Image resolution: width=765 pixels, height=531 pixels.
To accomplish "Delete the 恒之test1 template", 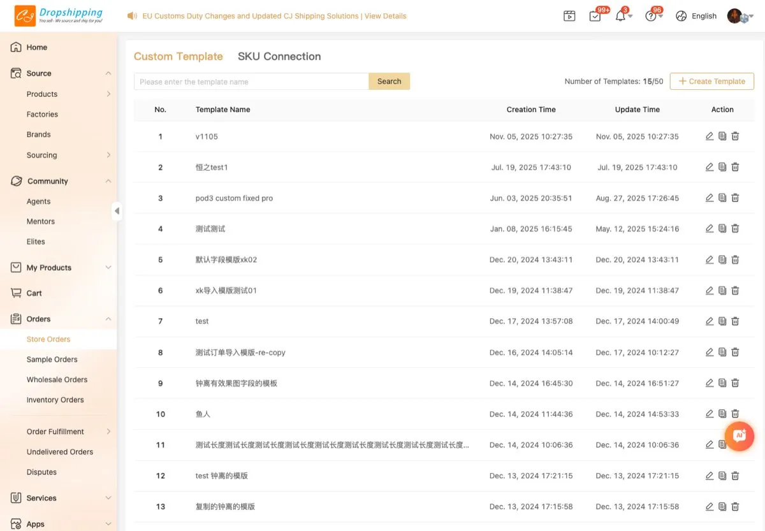I will (x=735, y=167).
